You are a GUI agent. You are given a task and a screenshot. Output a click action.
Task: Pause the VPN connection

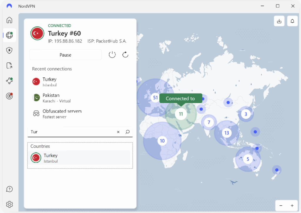coord(66,55)
